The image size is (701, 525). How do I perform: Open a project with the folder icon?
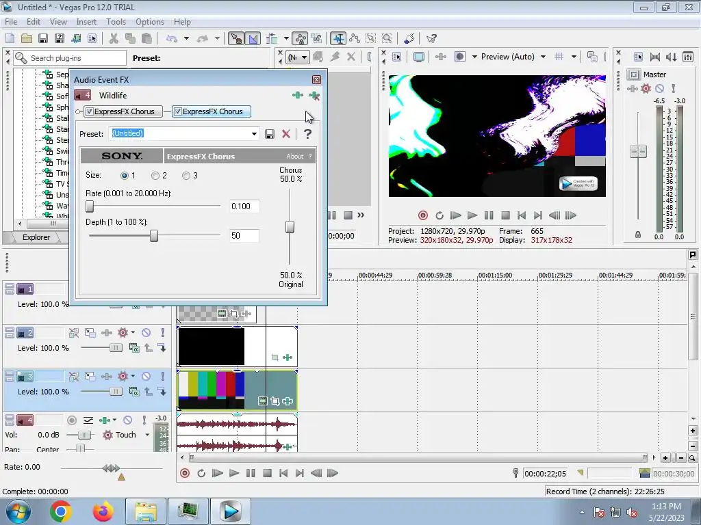(27, 38)
